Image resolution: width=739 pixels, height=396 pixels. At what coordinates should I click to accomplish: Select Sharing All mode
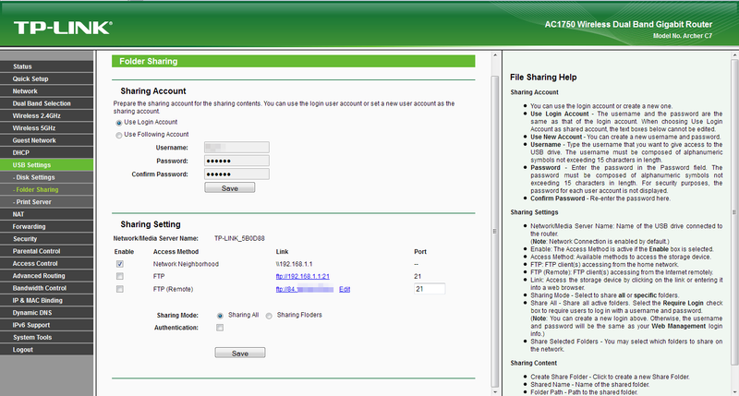pyautogui.click(x=220, y=316)
